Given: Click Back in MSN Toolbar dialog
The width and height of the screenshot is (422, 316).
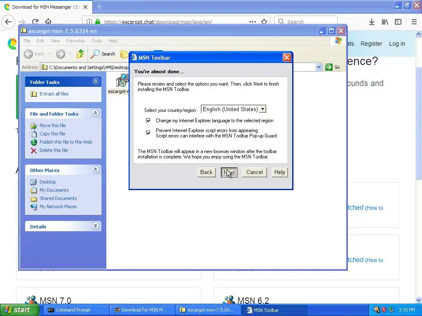Looking at the screenshot, I should [206, 172].
